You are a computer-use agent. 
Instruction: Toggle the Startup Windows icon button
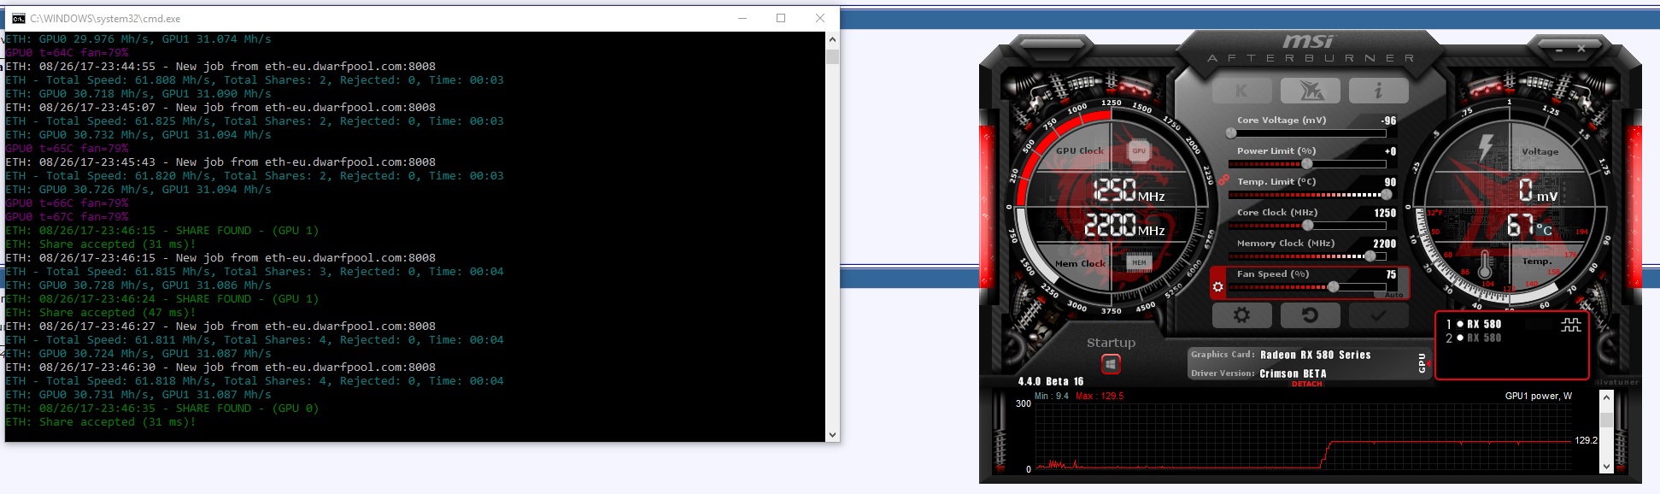1111,364
